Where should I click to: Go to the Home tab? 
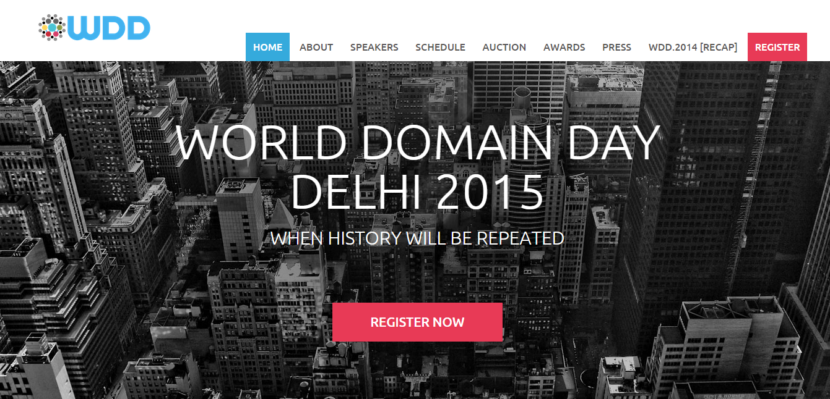(267, 47)
